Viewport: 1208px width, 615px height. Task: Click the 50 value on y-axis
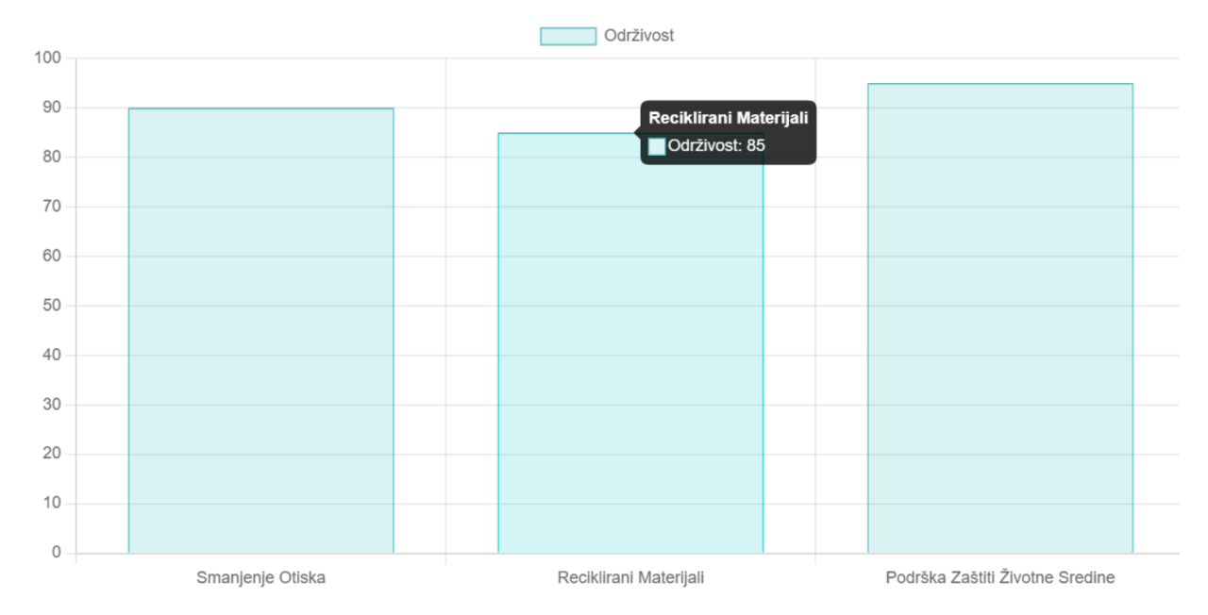click(51, 306)
